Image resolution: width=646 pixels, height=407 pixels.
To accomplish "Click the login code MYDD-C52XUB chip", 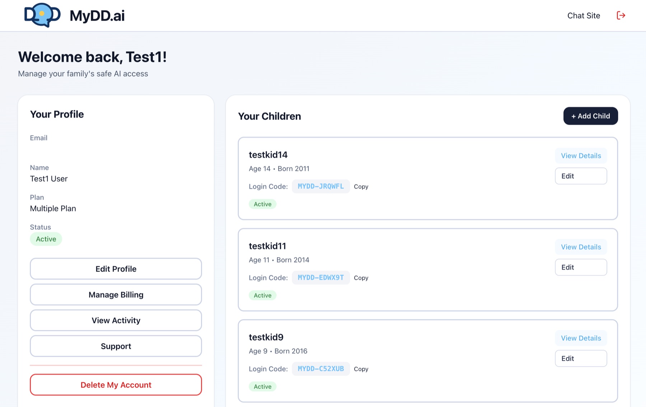I will coord(320,369).
